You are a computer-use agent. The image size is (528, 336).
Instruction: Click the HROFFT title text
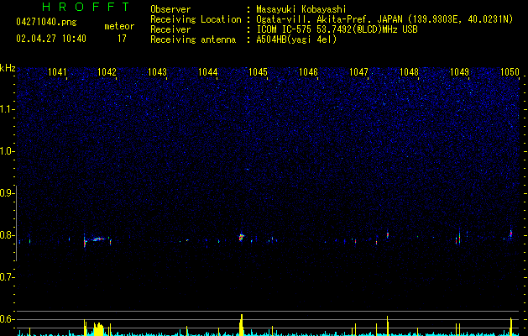[86, 7]
